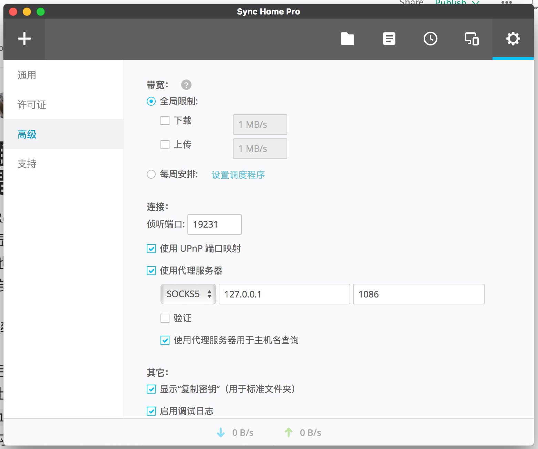Click the upload limit 1 MB/s field
The height and width of the screenshot is (449, 538).
(x=260, y=149)
